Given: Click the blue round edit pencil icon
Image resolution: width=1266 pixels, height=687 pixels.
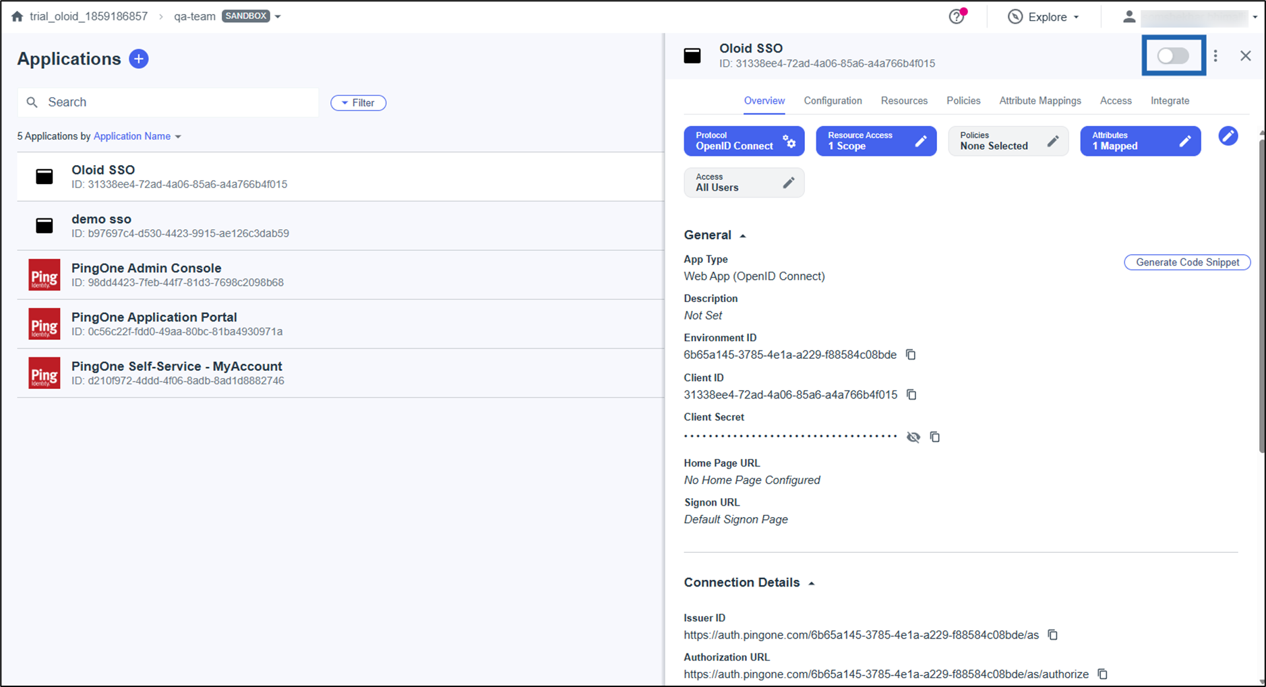Looking at the screenshot, I should pyautogui.click(x=1228, y=136).
